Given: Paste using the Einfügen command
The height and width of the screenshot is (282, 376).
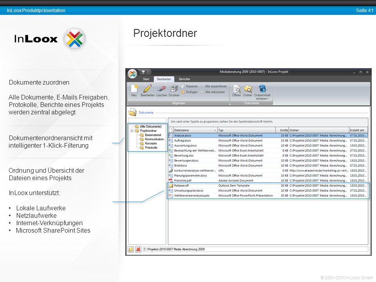Looking at the screenshot, I should click(190, 92).
